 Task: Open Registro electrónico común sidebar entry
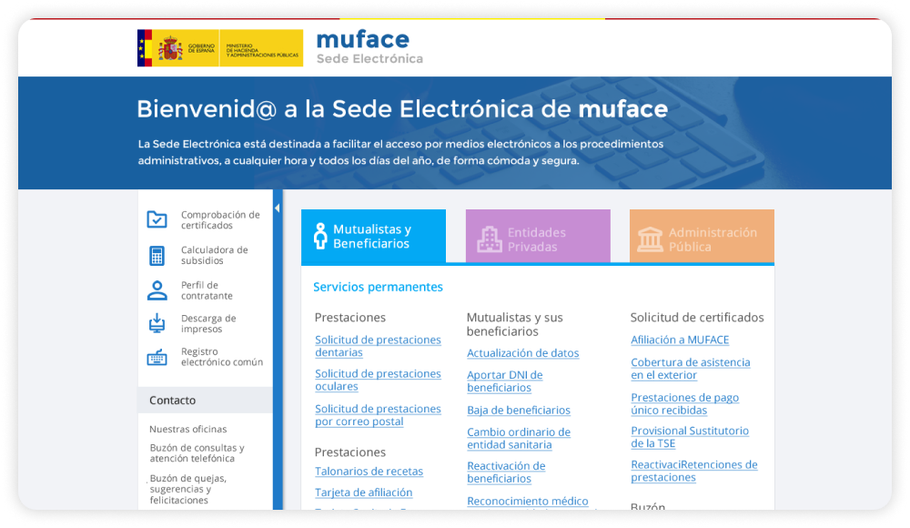coord(205,357)
